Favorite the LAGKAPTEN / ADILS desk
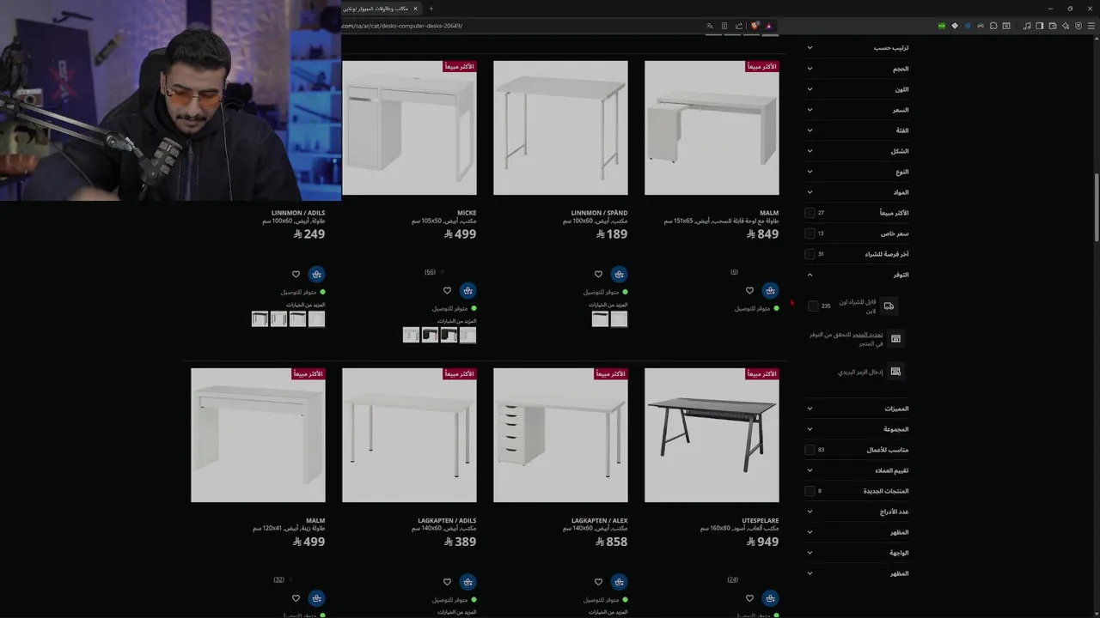Screen dimensions: 1100x618 (447, 582)
